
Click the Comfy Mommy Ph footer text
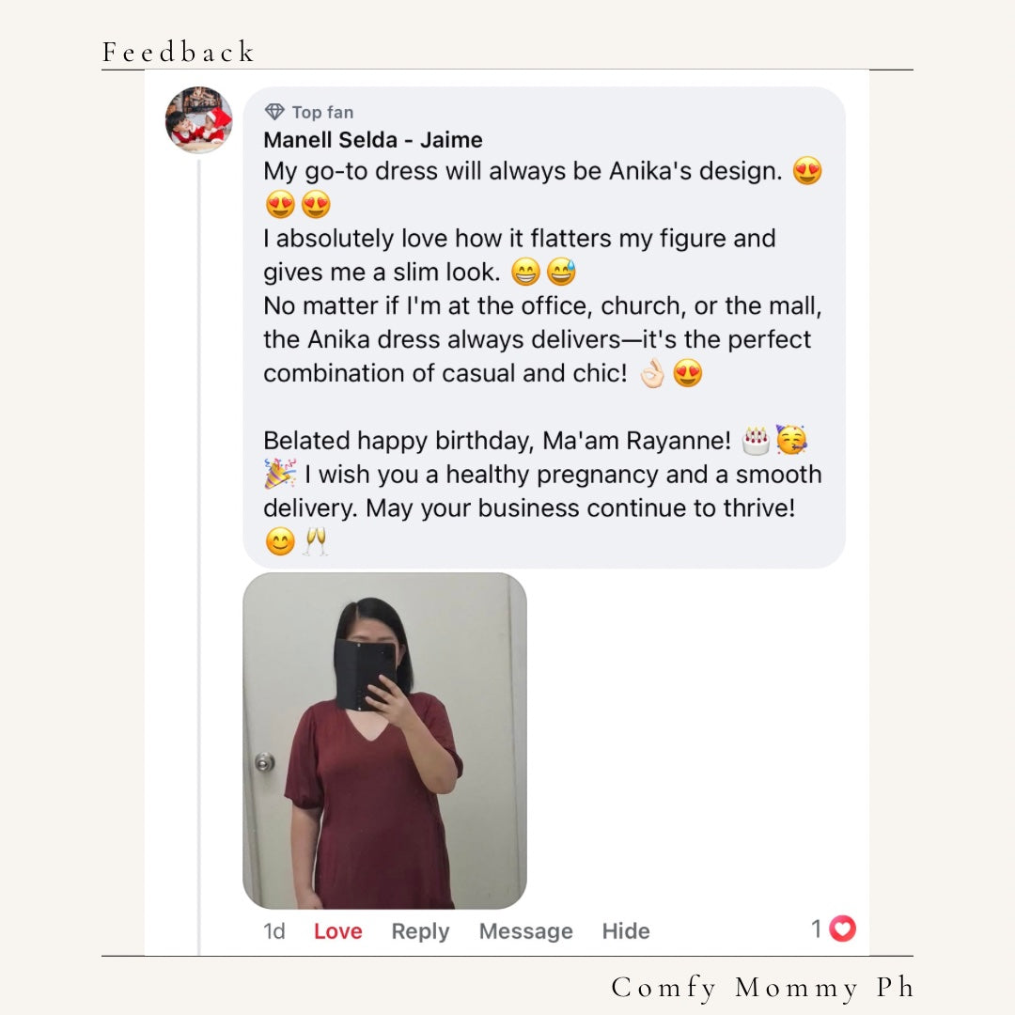[x=762, y=988]
